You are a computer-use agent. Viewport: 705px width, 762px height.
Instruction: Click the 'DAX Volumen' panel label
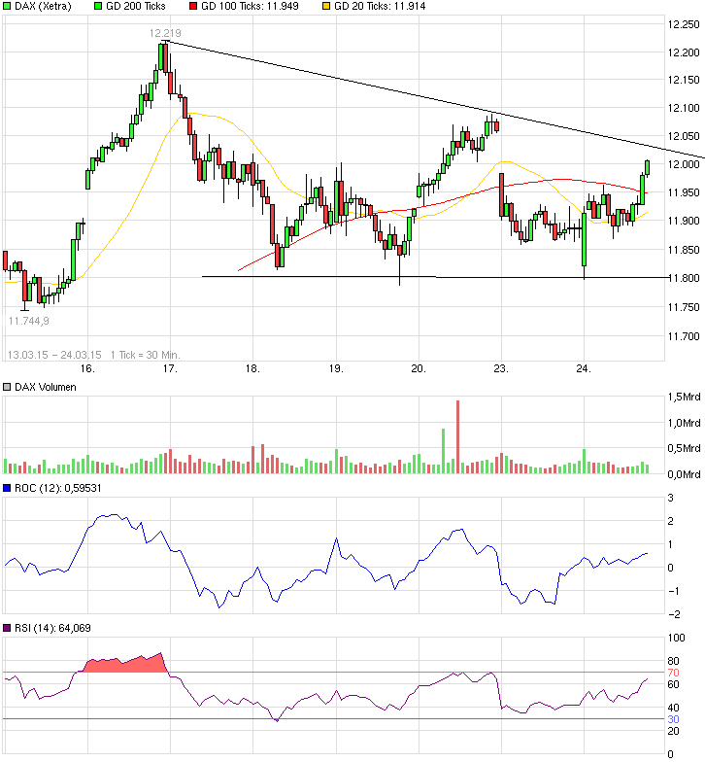click(45, 387)
